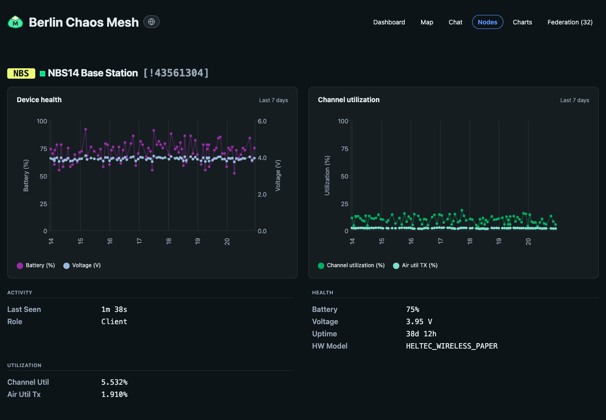Open the Charts tab

click(x=522, y=22)
